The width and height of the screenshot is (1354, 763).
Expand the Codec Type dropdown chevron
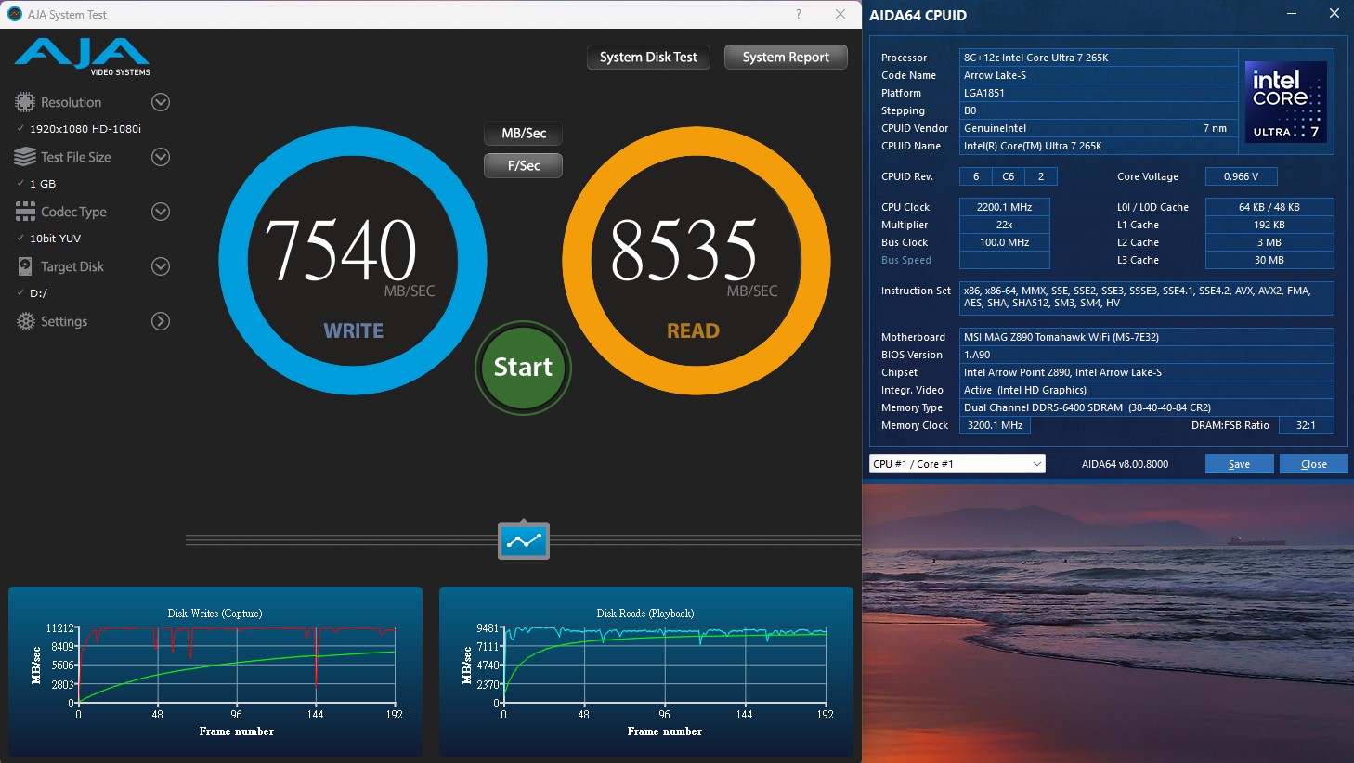[161, 212]
